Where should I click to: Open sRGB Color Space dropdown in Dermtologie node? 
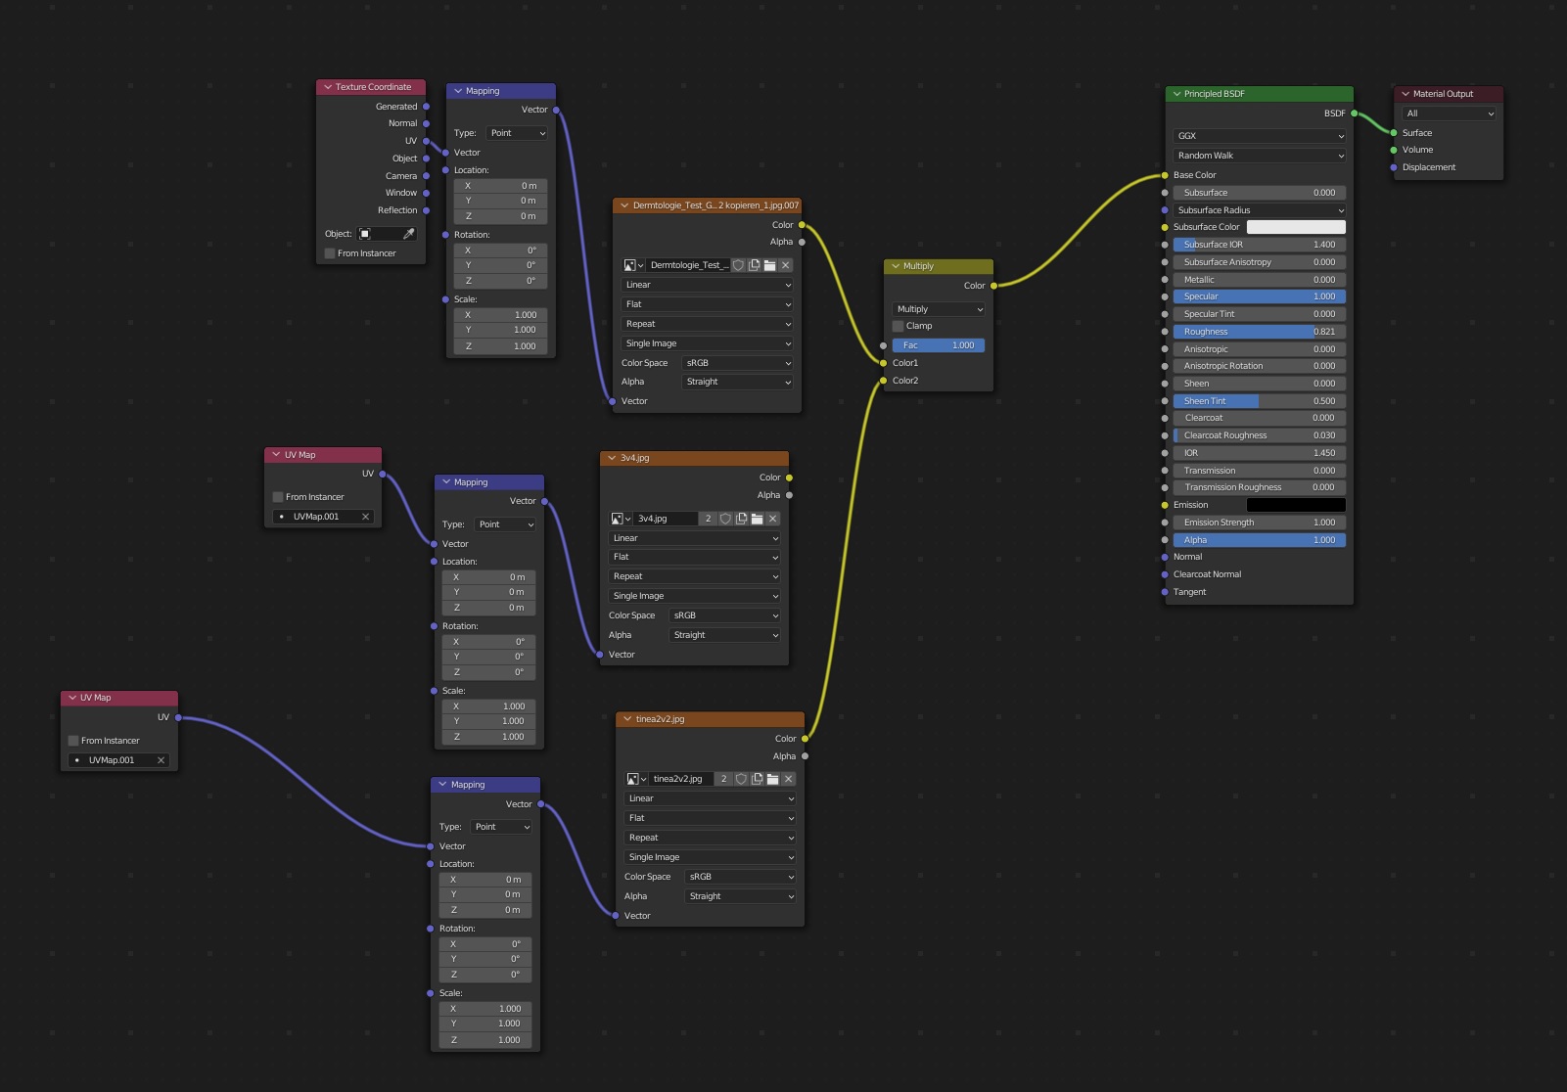point(737,363)
